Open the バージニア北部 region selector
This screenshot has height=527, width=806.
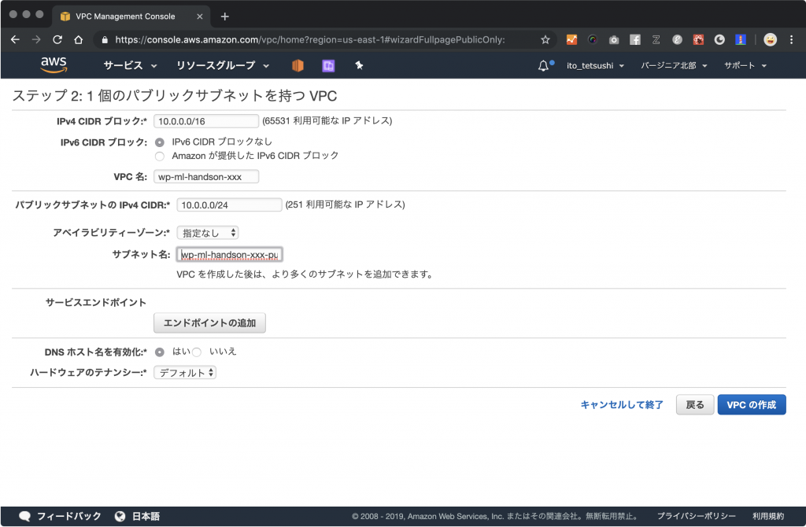(674, 65)
